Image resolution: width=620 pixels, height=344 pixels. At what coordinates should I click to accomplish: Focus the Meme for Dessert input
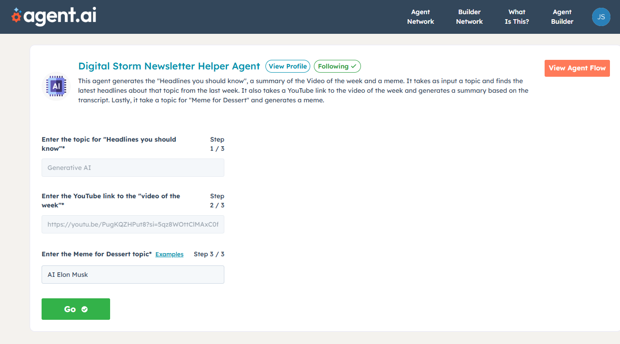[133, 275]
